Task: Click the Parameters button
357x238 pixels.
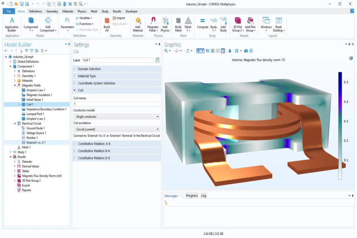Action: [x=67, y=24]
